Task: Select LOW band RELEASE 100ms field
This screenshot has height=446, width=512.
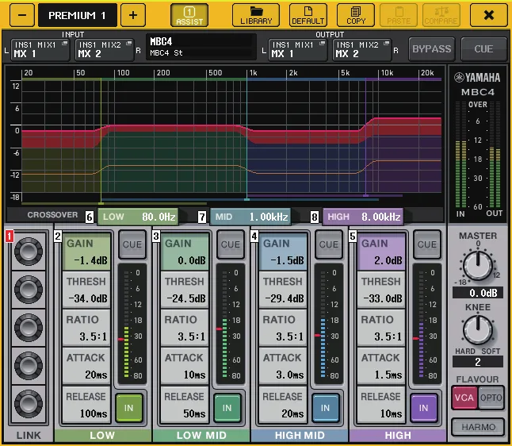Action: (x=86, y=405)
